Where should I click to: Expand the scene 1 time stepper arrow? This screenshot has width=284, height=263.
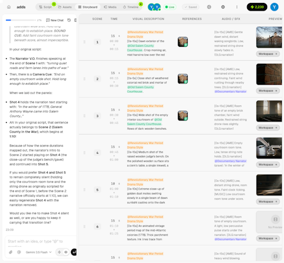pyautogui.click(x=119, y=36)
